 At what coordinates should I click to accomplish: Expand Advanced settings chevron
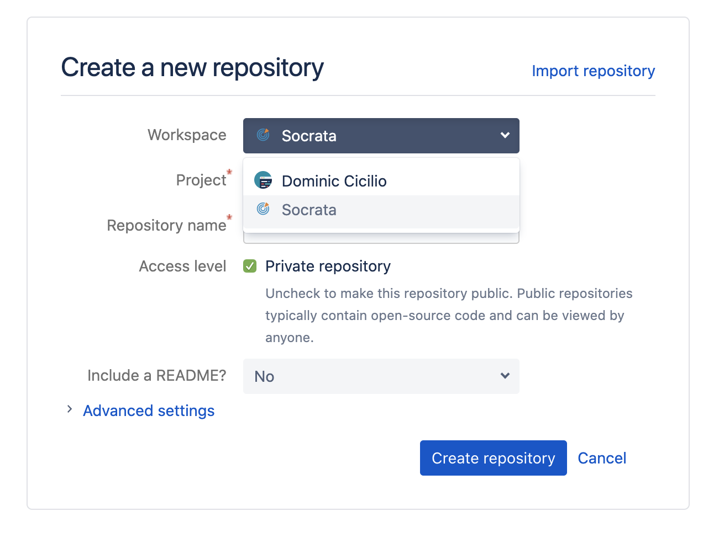tap(69, 409)
